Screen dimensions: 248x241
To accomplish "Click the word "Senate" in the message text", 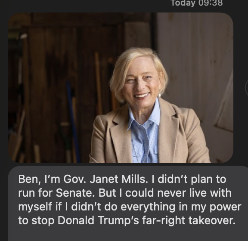I will [x=75, y=193].
